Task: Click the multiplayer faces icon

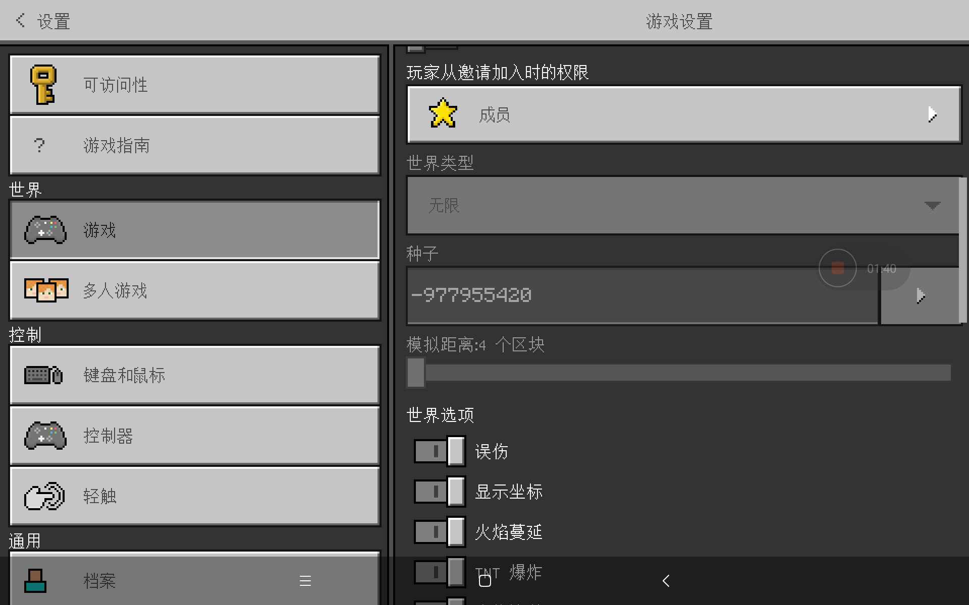Action: 46,290
